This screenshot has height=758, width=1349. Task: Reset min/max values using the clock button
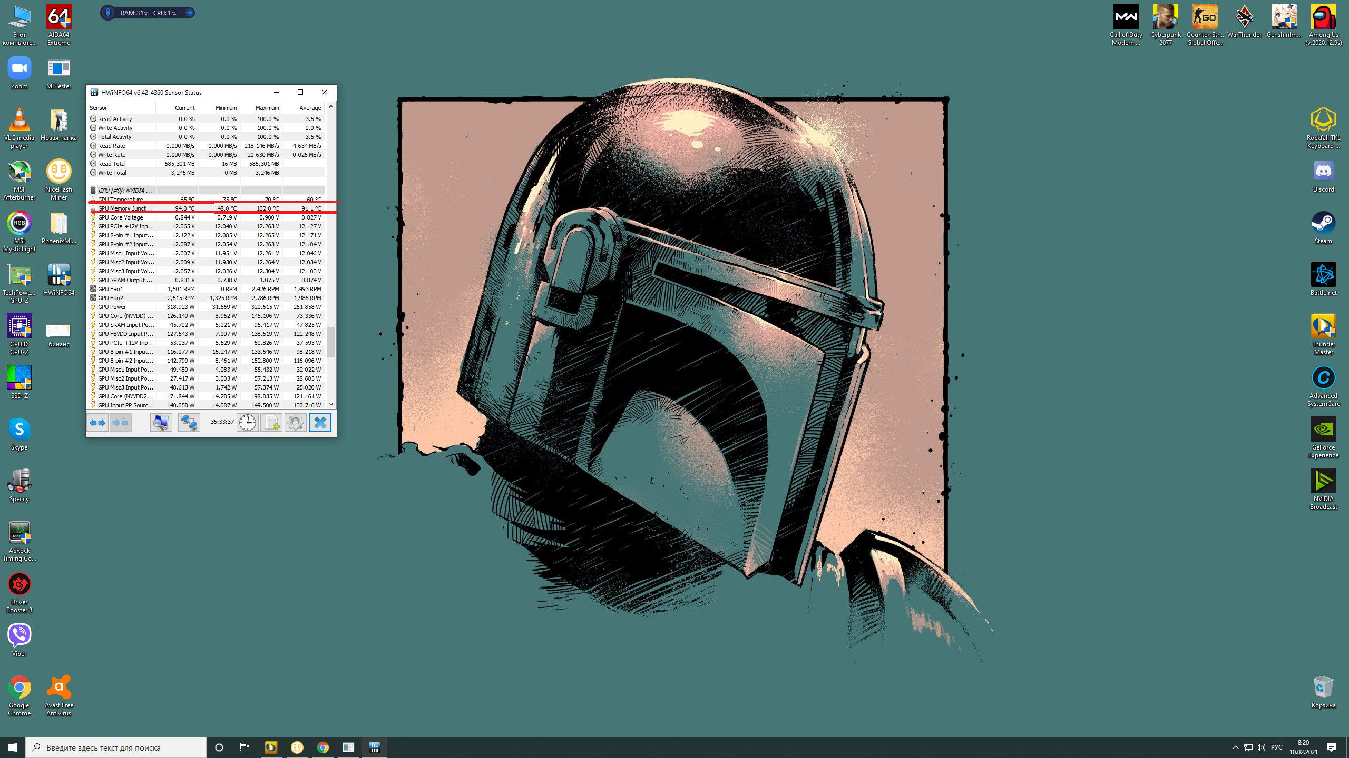pos(247,423)
